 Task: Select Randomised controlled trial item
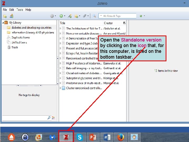pos(82,58)
